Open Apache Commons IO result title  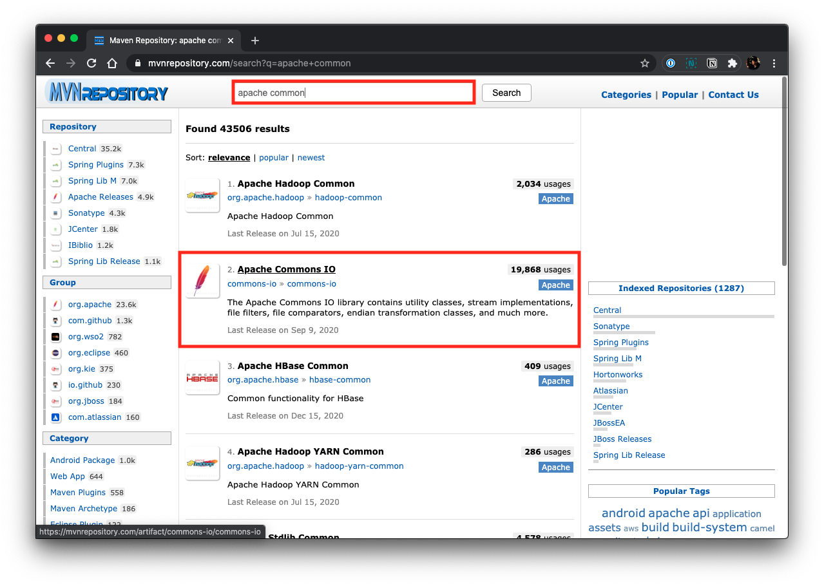point(286,270)
